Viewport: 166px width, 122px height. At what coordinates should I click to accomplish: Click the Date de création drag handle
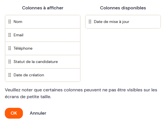point(10,75)
